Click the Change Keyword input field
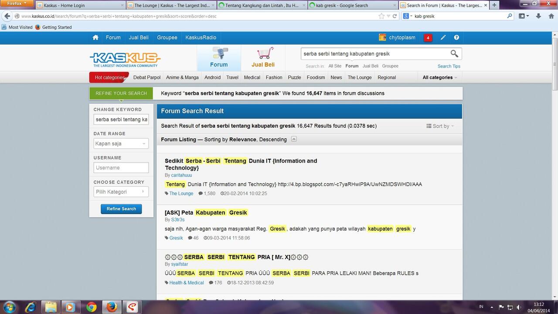558x314 pixels. [121, 119]
